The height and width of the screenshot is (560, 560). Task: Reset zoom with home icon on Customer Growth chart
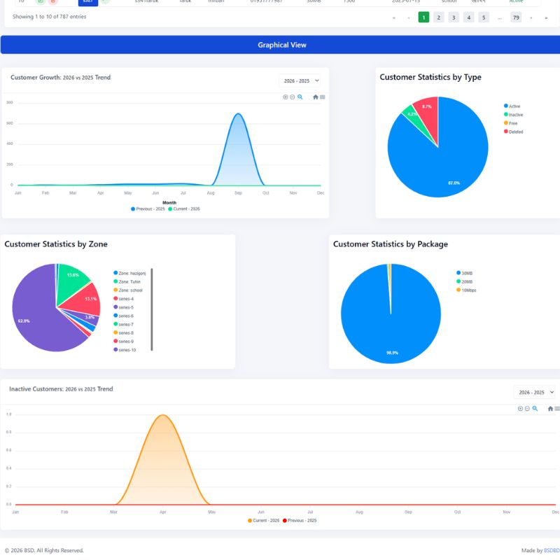coord(316,97)
